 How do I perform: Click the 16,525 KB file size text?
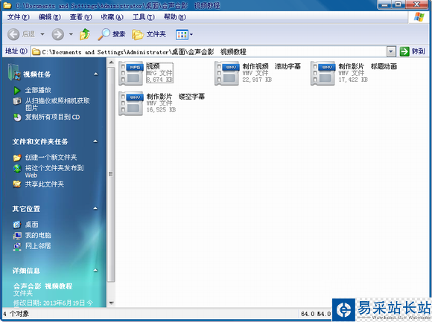[x=161, y=110]
